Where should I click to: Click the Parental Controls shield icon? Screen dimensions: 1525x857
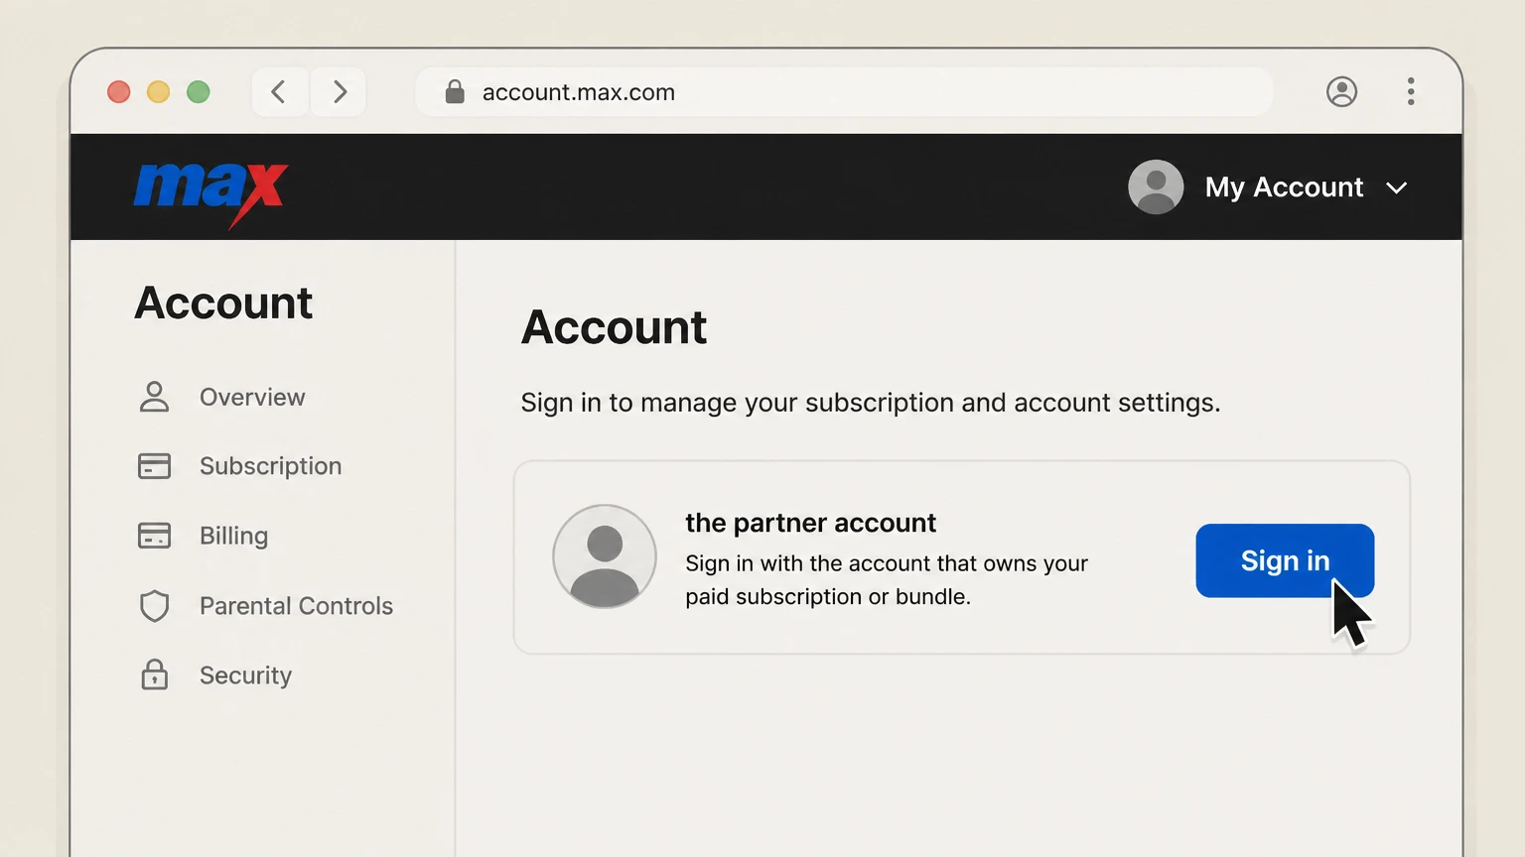tap(154, 606)
